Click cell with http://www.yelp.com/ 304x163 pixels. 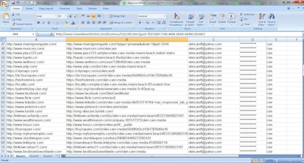pyautogui.click(x=36, y=67)
